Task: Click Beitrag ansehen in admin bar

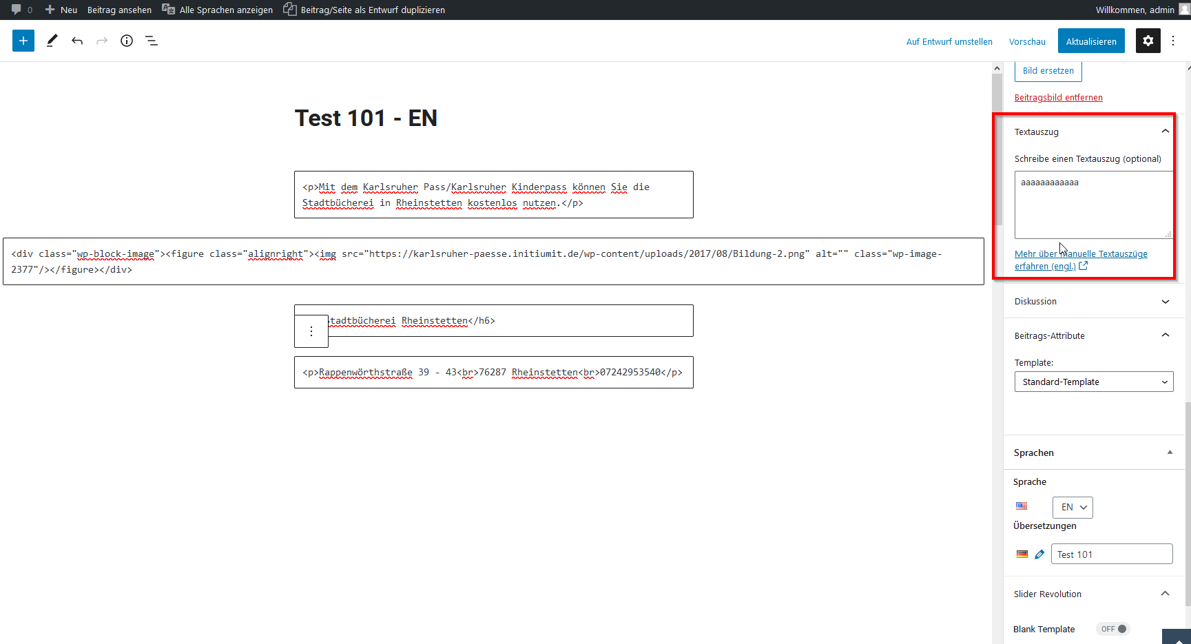Action: click(119, 10)
